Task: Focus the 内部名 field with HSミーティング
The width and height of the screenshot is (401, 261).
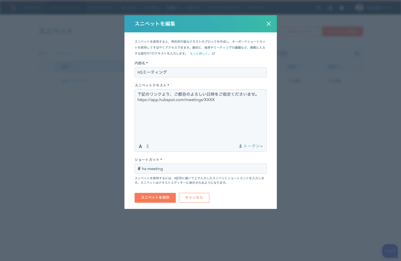Action: point(200,72)
